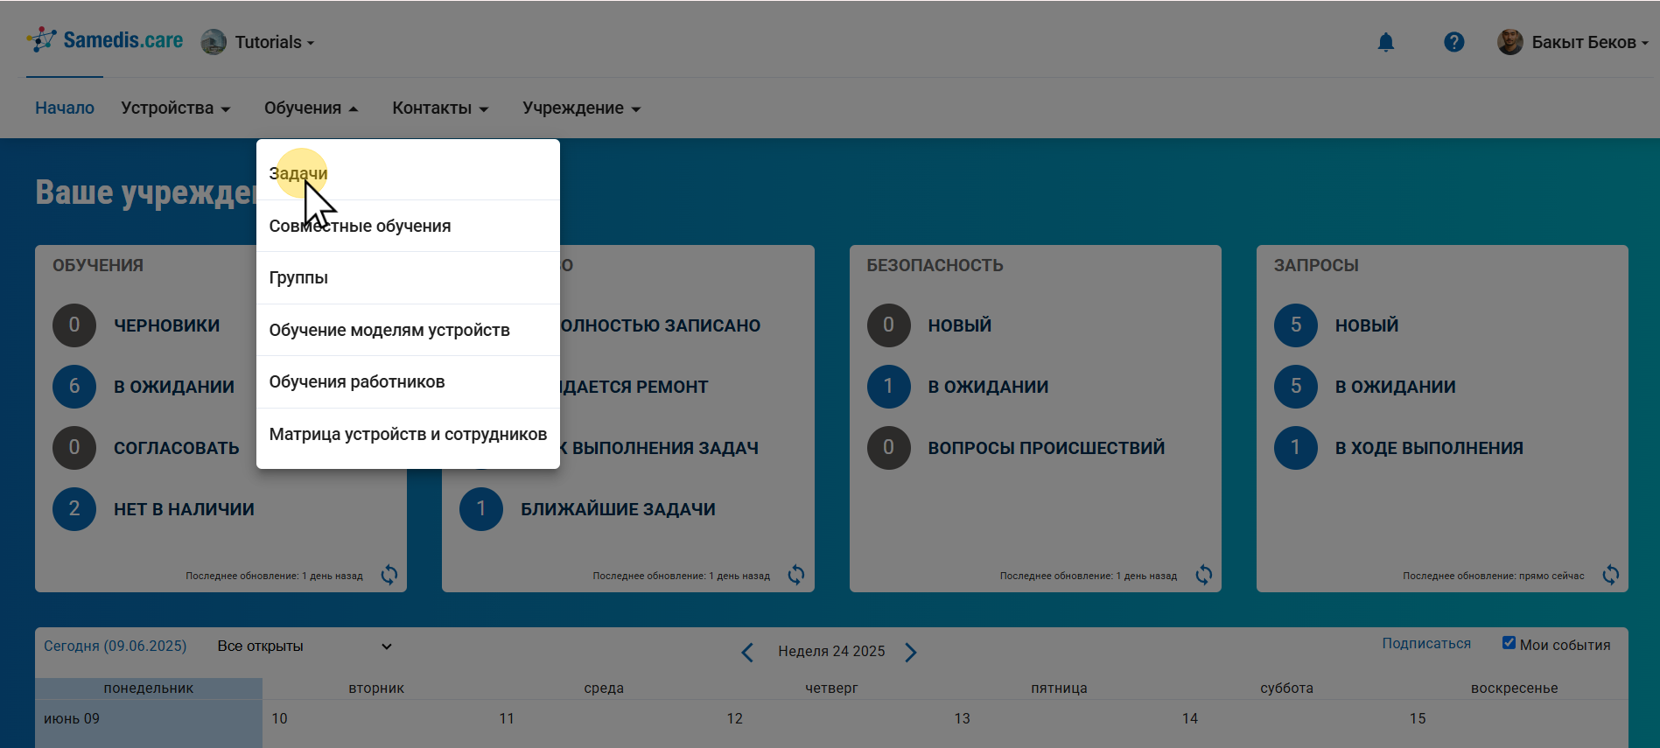Refresh the Безопасность card
1660x748 pixels.
point(1204,575)
